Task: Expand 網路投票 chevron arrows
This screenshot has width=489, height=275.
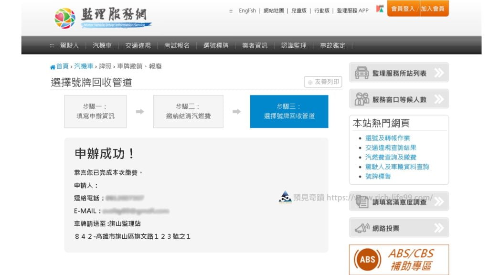Action: [439, 228]
